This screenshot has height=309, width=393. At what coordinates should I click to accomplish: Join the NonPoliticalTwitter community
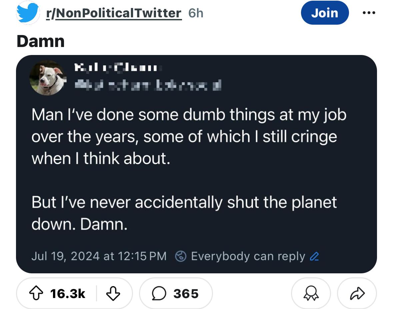325,13
